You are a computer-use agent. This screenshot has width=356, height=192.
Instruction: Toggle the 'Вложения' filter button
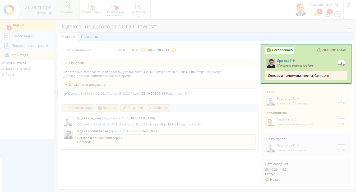[x=133, y=108]
